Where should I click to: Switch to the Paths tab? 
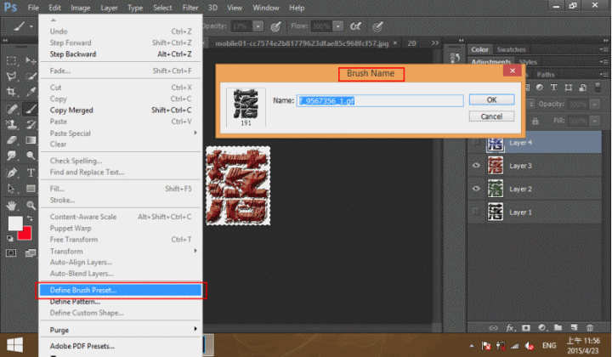(545, 75)
